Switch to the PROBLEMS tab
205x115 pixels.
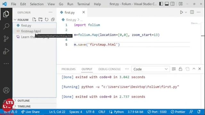pyautogui.click(x=69, y=69)
